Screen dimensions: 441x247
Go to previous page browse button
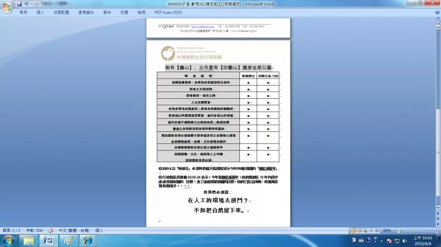tap(438, 213)
